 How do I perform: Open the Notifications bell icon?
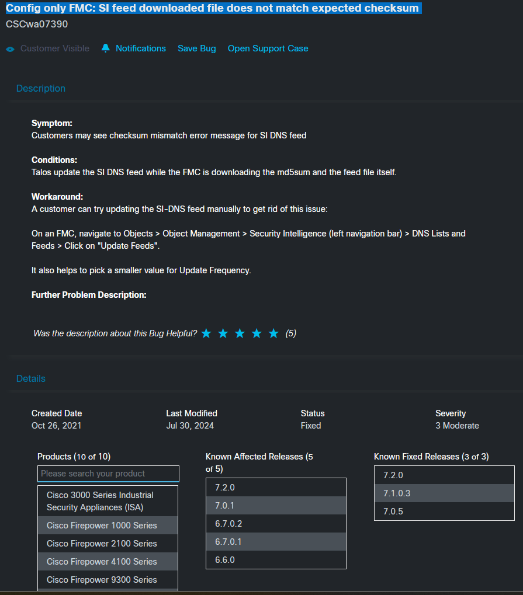[x=105, y=48]
